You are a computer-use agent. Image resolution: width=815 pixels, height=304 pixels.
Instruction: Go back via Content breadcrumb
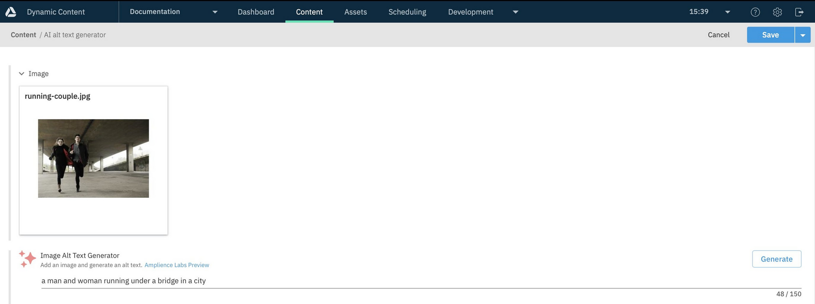coord(23,35)
